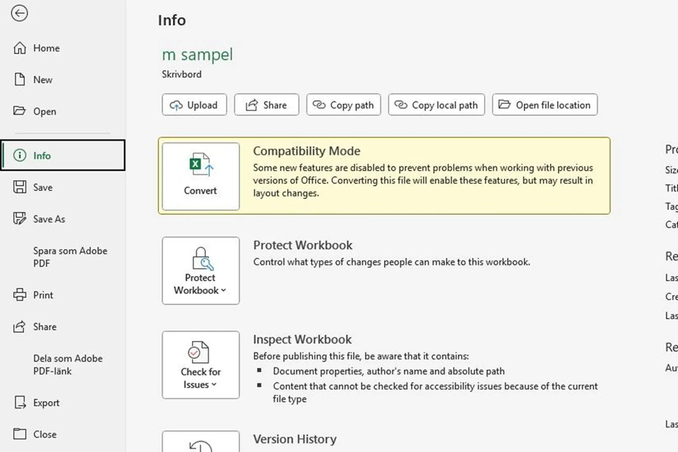Screen dimensions: 678x452
Task: Open the Version History button
Action: [x=201, y=441]
